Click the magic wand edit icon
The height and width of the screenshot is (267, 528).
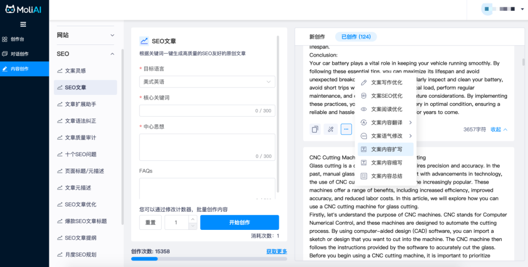click(x=331, y=129)
